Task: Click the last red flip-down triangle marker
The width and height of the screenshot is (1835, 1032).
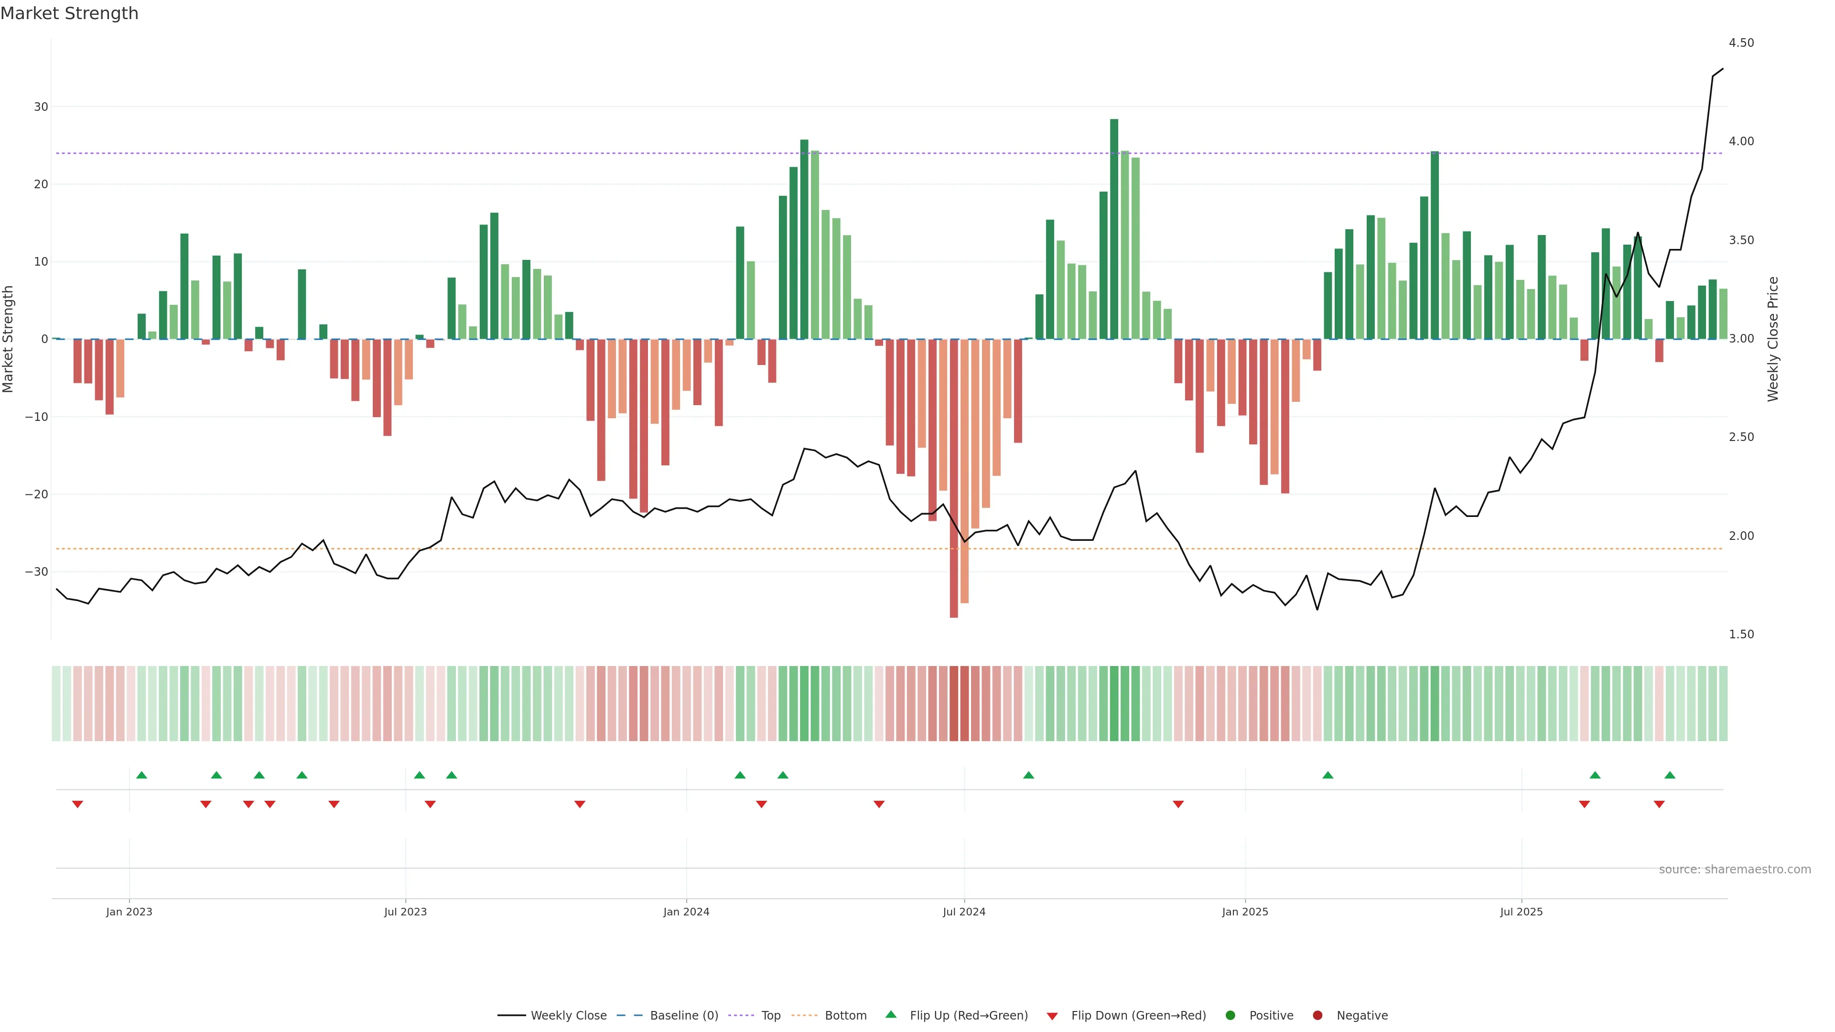Action: click(1659, 804)
